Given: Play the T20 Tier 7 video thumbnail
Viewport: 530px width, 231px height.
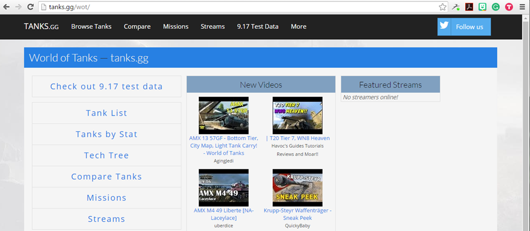Looking at the screenshot, I should [297, 115].
